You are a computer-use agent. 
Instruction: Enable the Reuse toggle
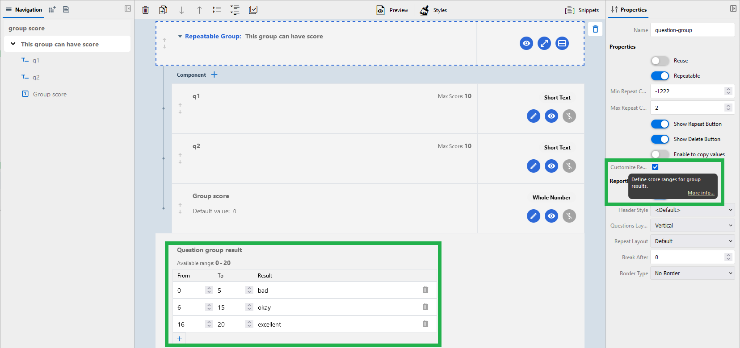(x=660, y=61)
